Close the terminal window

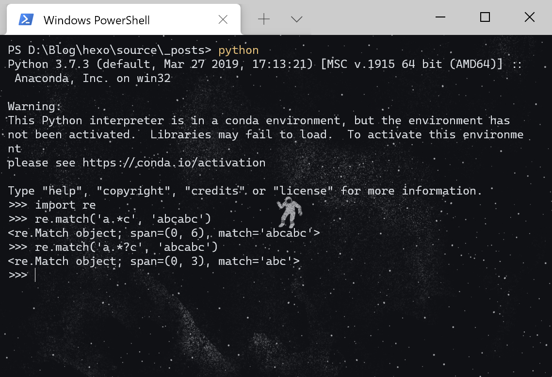(530, 17)
